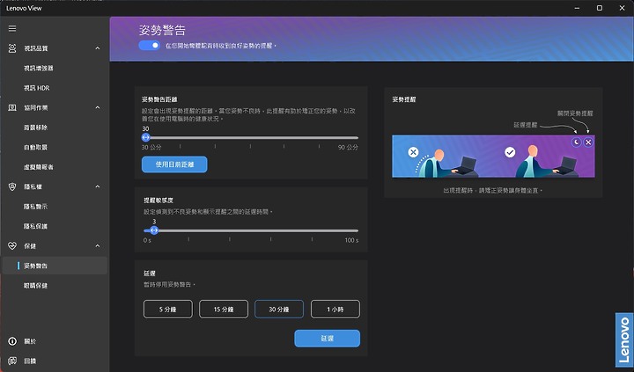Collapse the 視訊品質 section chevron

98,48
